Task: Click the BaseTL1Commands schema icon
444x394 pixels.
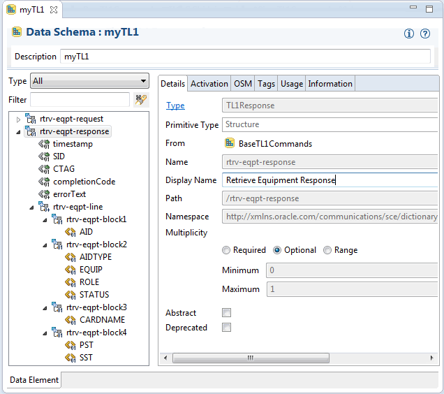Action: point(230,143)
